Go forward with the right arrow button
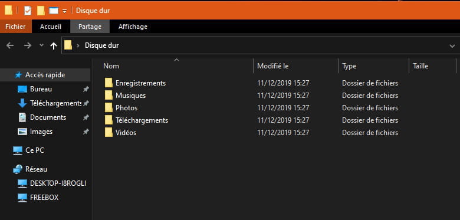Image resolution: width=460 pixels, height=220 pixels. [x=28, y=45]
